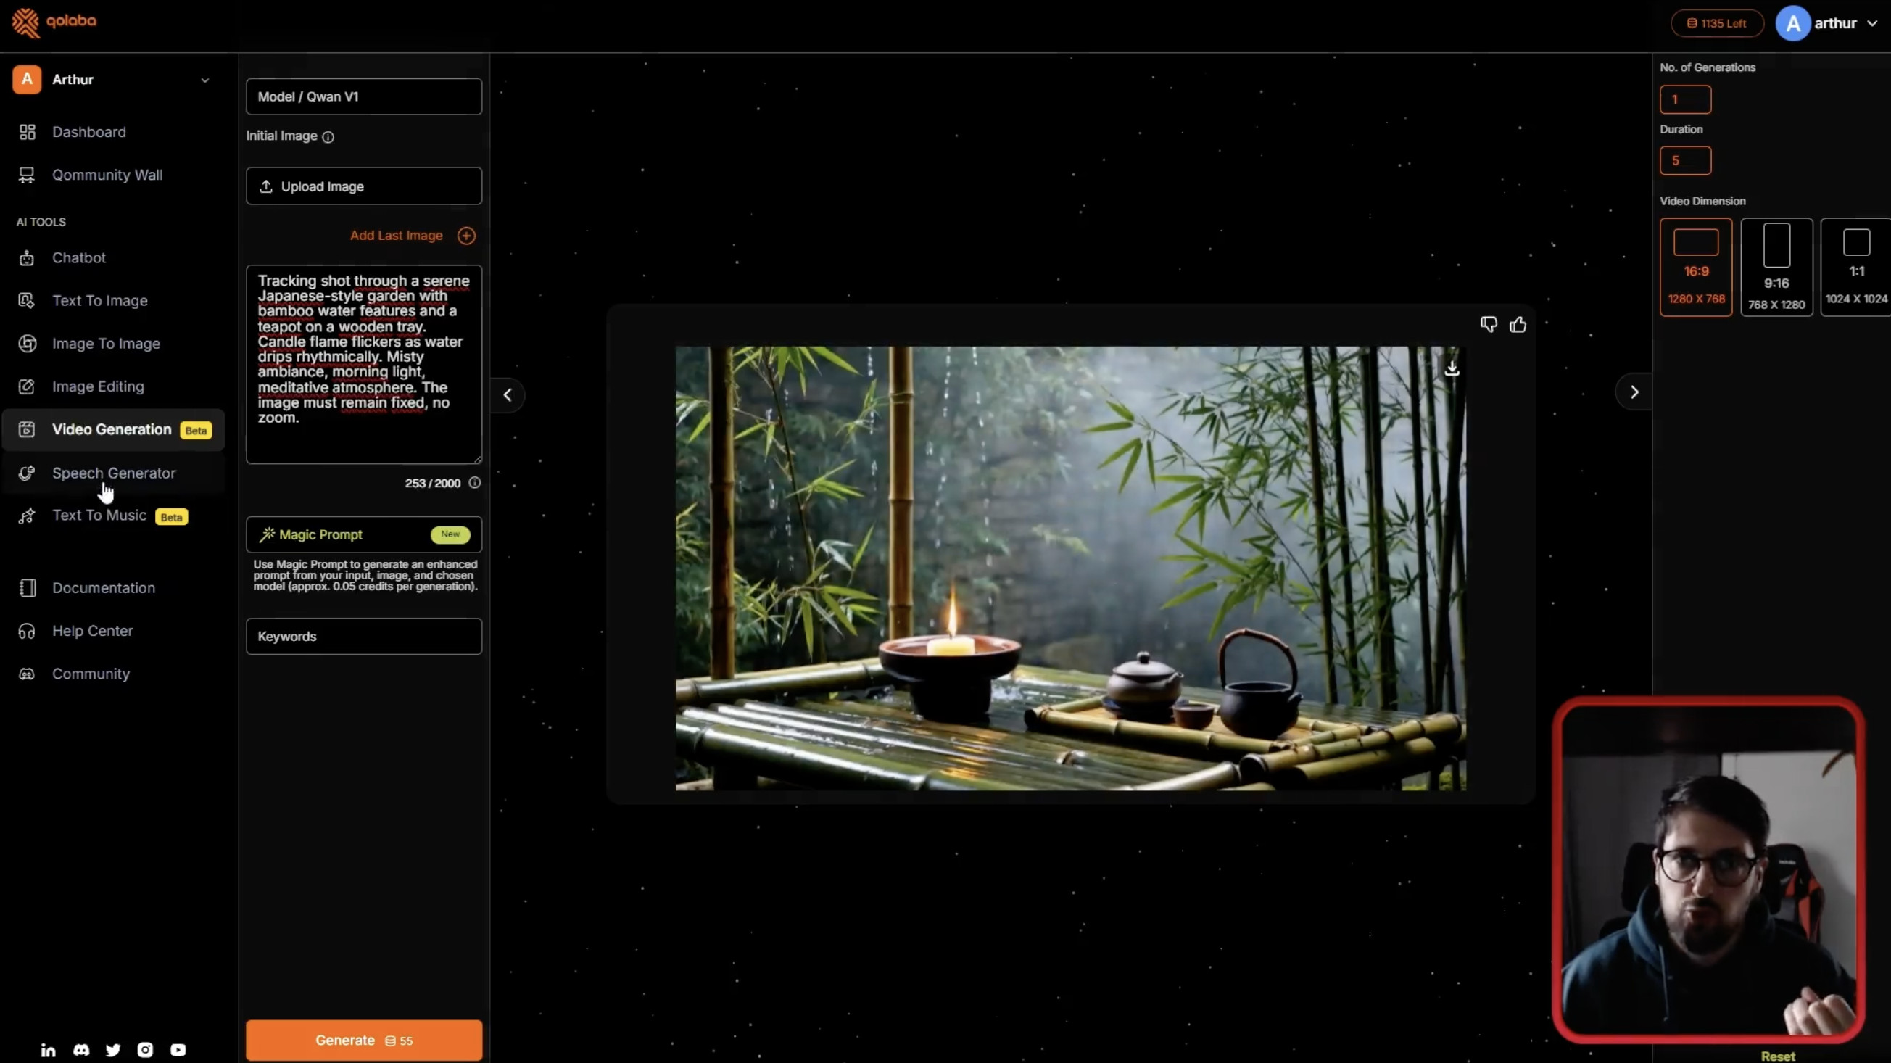The width and height of the screenshot is (1891, 1063).
Task: Open the Discord icon in footer
Action: (80, 1050)
